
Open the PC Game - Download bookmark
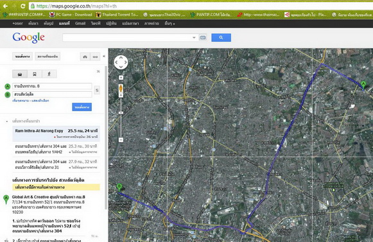[71, 15]
